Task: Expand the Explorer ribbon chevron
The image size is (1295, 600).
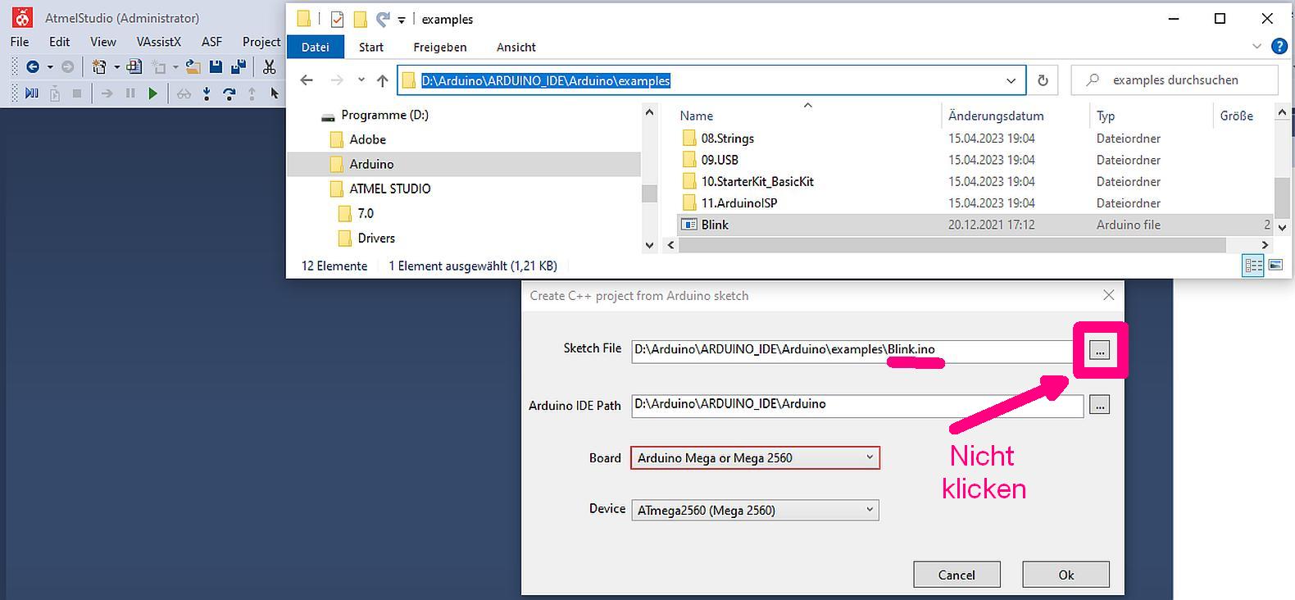Action: (1256, 47)
